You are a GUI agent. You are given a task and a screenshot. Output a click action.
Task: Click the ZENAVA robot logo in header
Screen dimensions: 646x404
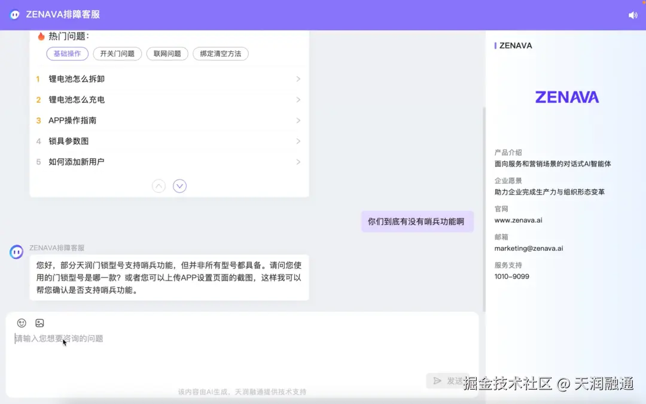point(15,15)
